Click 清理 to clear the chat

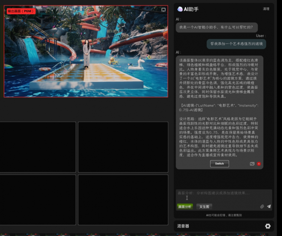coord(266,9)
